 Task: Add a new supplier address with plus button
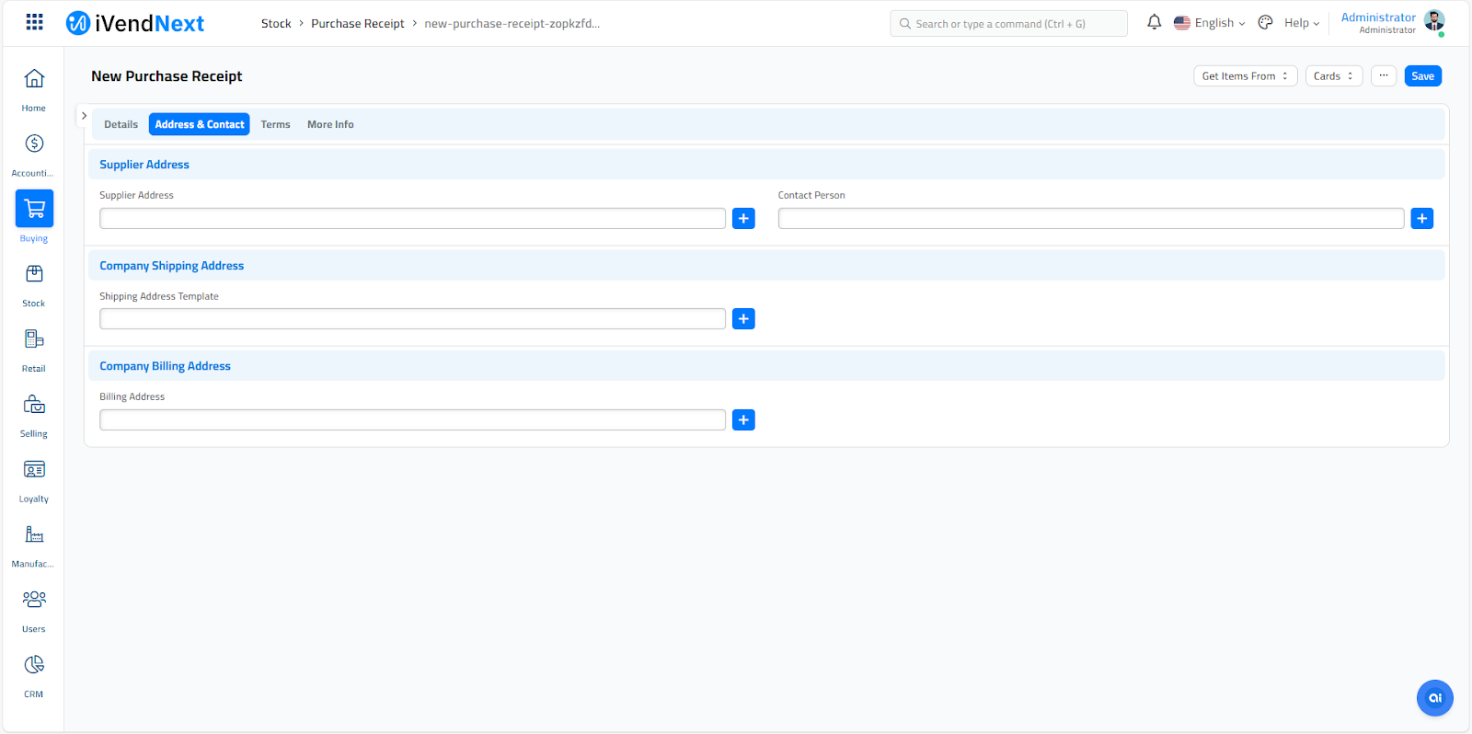743,219
